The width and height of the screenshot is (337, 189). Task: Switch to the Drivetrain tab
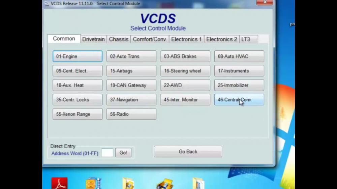point(93,39)
